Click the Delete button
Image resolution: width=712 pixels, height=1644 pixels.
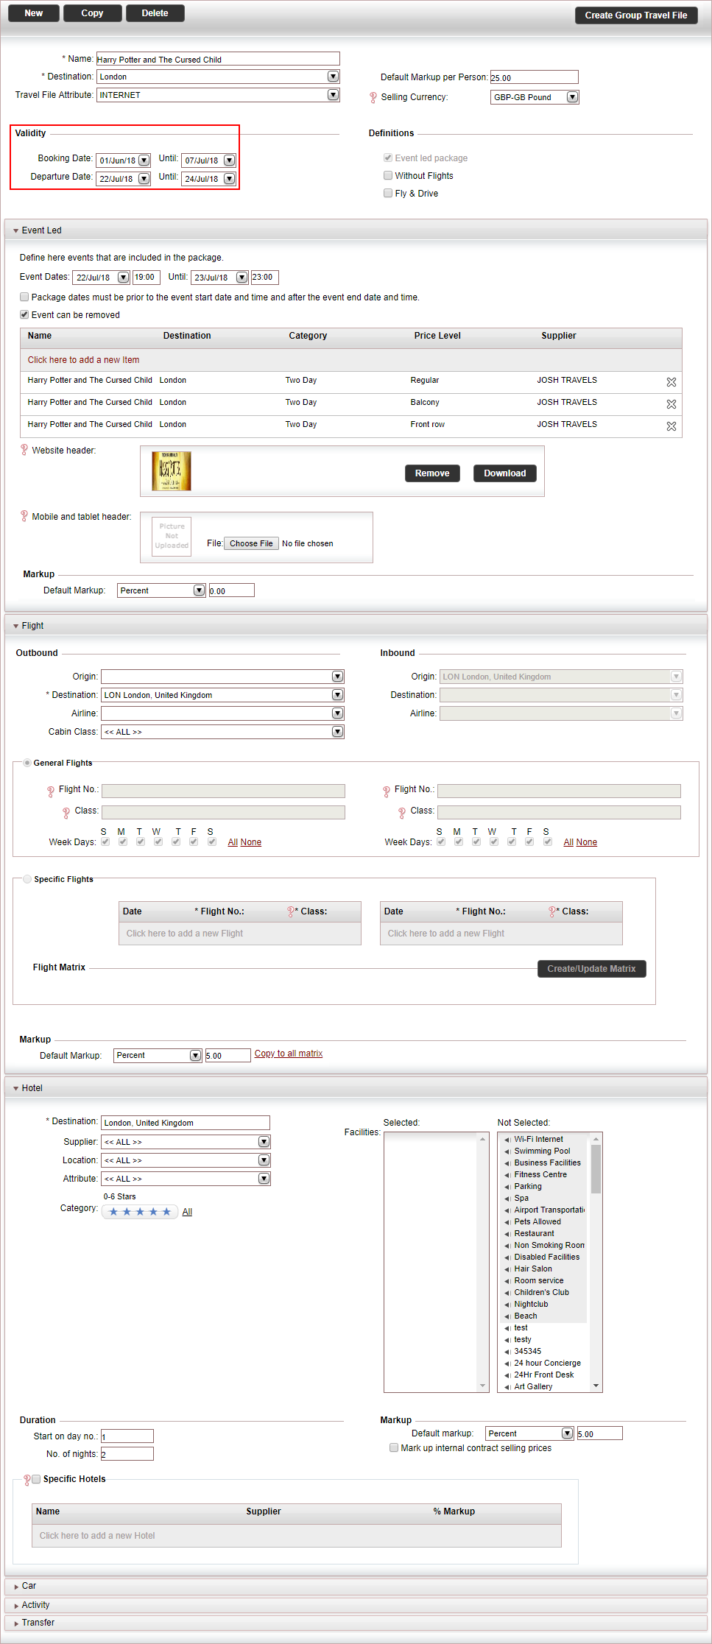[155, 13]
